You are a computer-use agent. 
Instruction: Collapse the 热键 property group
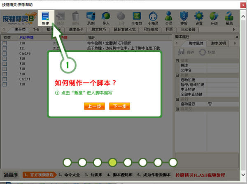pos(177,75)
